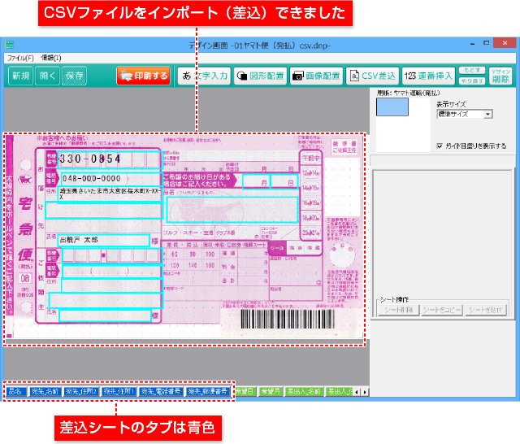Screen dimensions: 520x444
Task: Switch to the 宛先_住所2 sheet tab
Action: click(x=81, y=392)
